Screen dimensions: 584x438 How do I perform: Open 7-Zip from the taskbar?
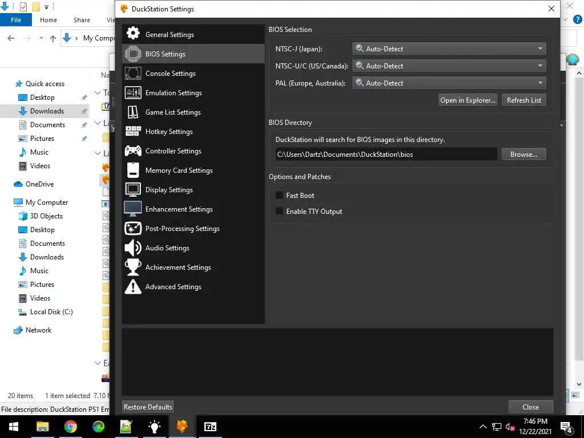[210, 427]
